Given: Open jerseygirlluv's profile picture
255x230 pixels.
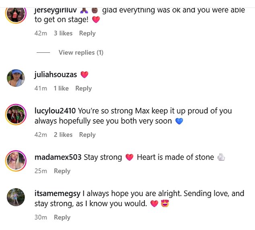Looking at the screenshot, I should point(16,13).
